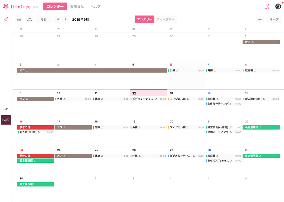
Task: Go to previous month arrow
Action: pos(58,20)
